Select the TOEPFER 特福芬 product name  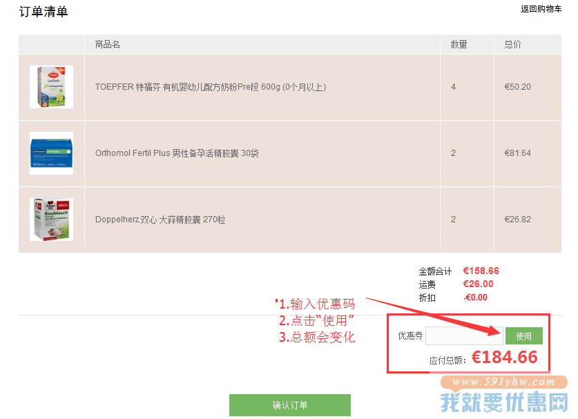click(x=211, y=87)
